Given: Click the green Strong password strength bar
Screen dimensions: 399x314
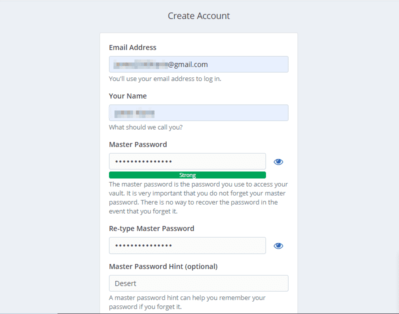Looking at the screenshot, I should 187,175.
